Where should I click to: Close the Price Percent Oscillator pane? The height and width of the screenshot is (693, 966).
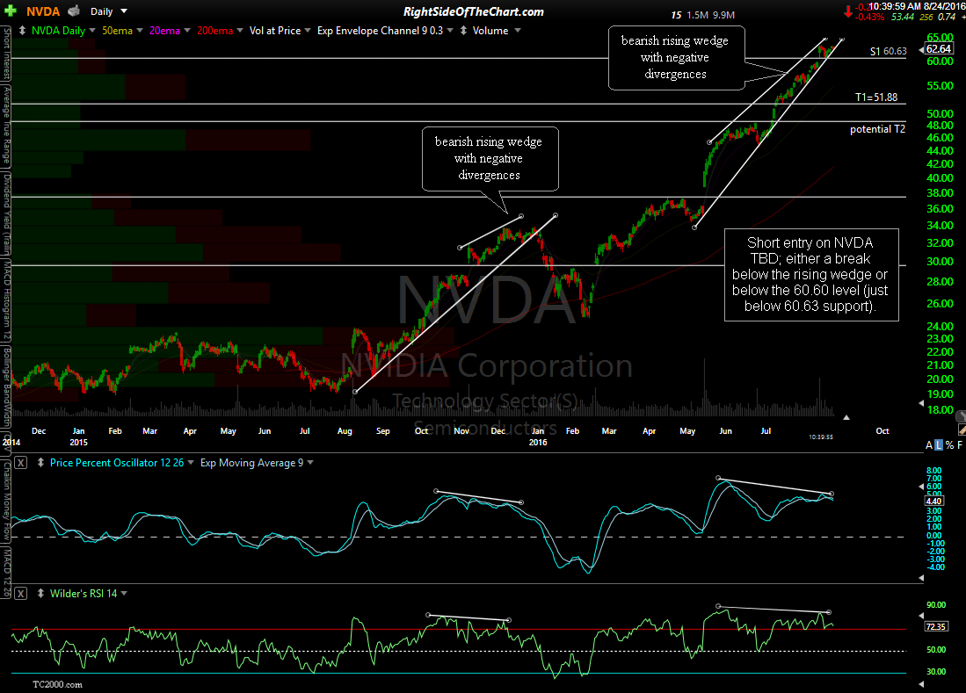(x=20, y=462)
